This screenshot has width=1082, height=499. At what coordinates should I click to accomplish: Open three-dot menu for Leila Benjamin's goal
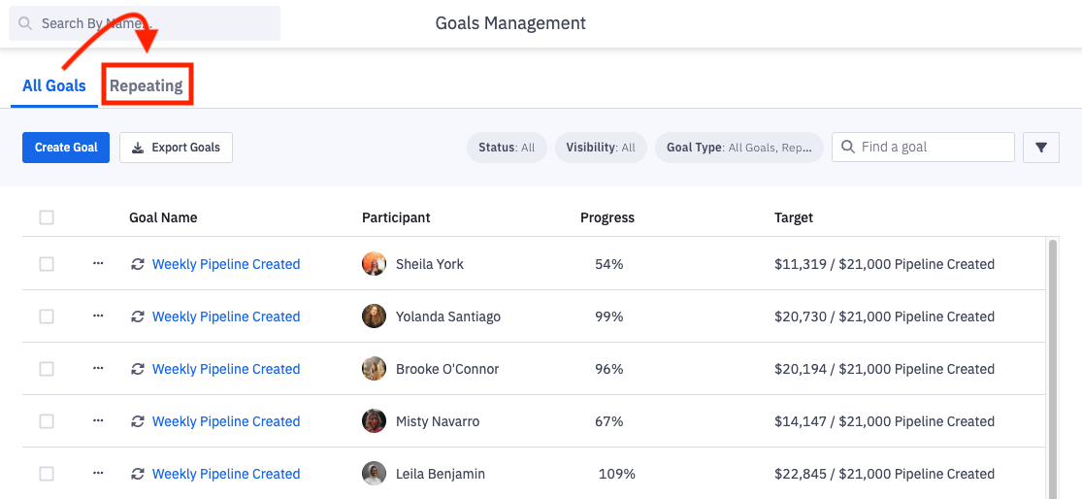[98, 473]
